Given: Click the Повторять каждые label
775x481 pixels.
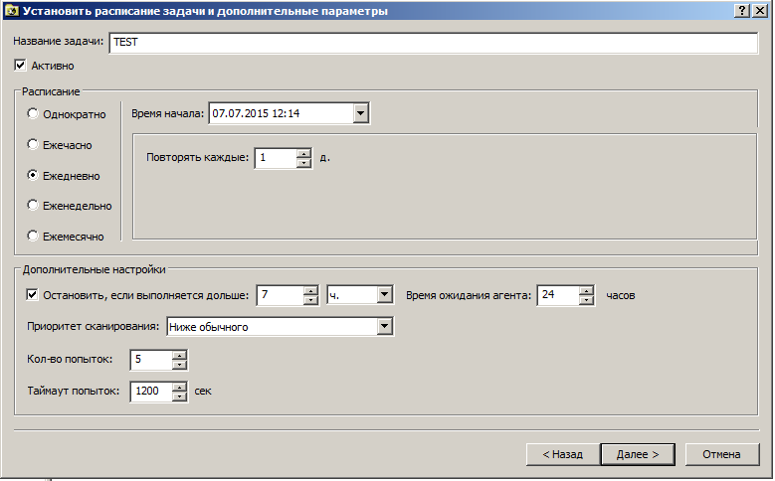Looking at the screenshot, I should coord(197,158).
